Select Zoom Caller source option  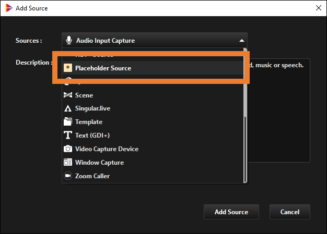(x=153, y=176)
